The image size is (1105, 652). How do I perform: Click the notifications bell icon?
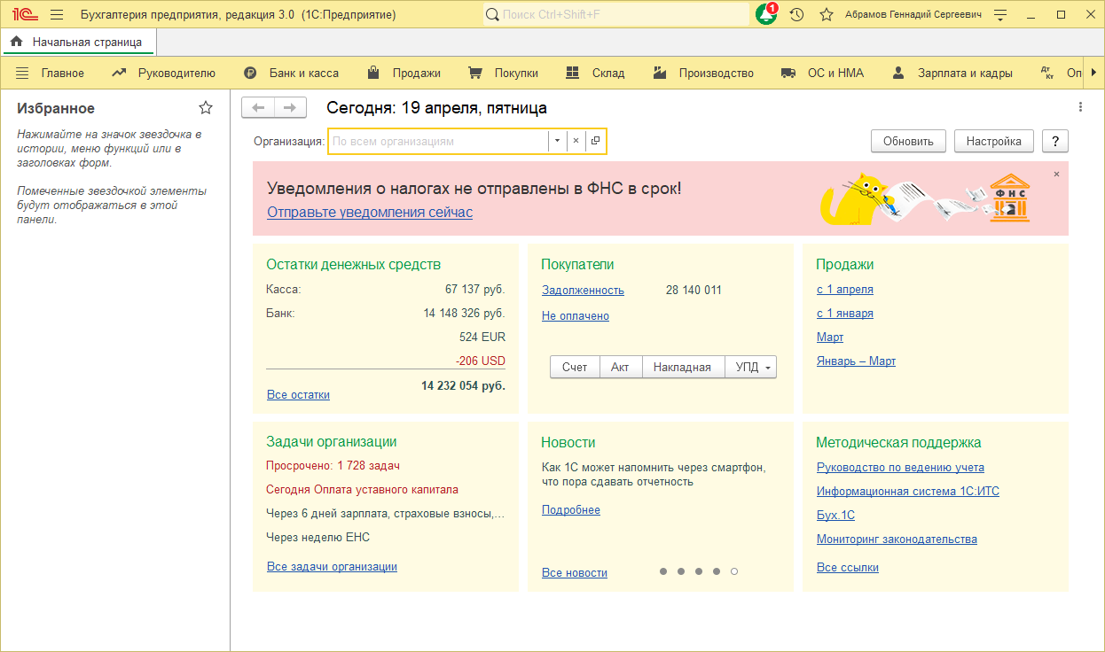[x=766, y=14]
